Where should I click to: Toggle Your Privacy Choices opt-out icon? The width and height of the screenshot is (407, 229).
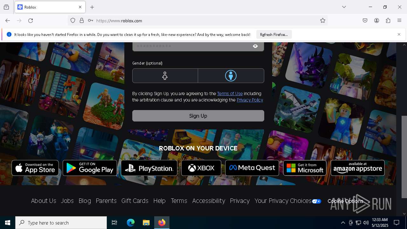coord(316,201)
